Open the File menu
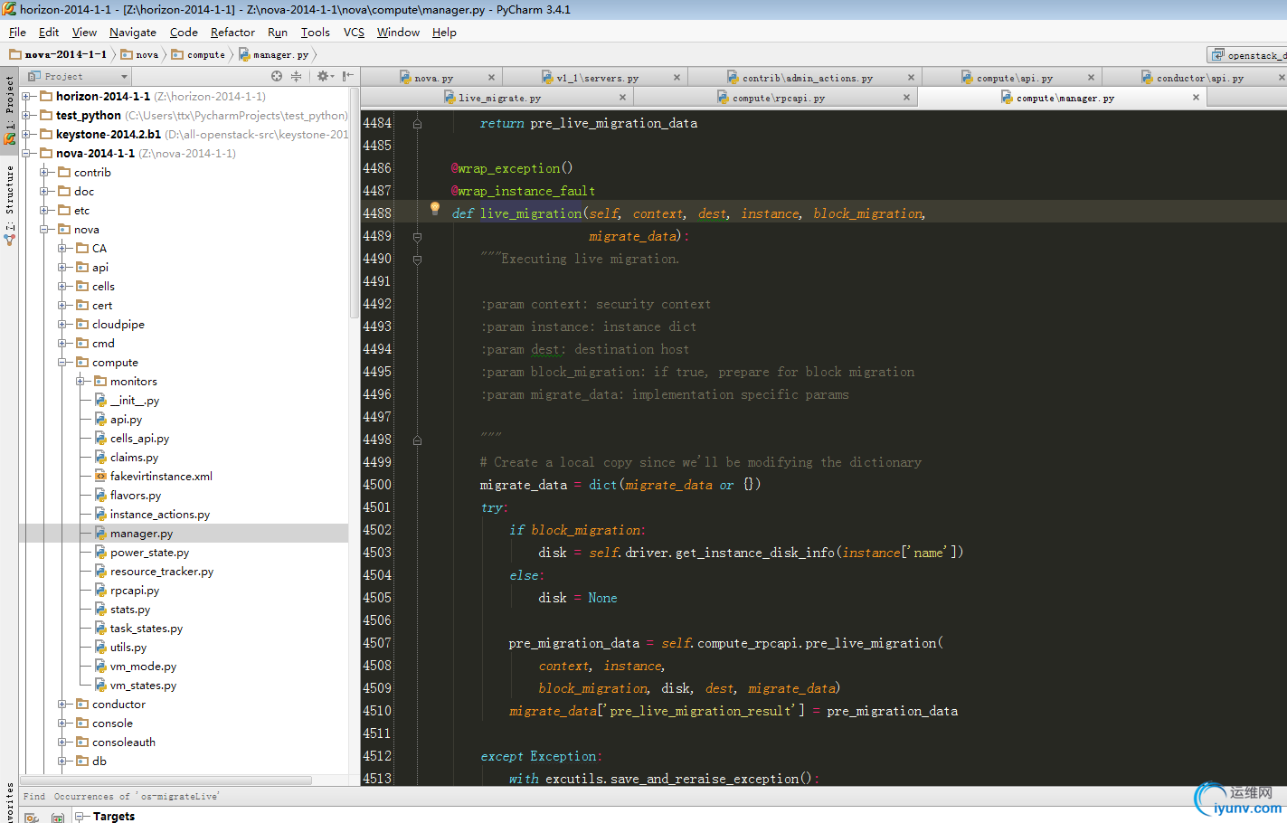 click(x=17, y=32)
